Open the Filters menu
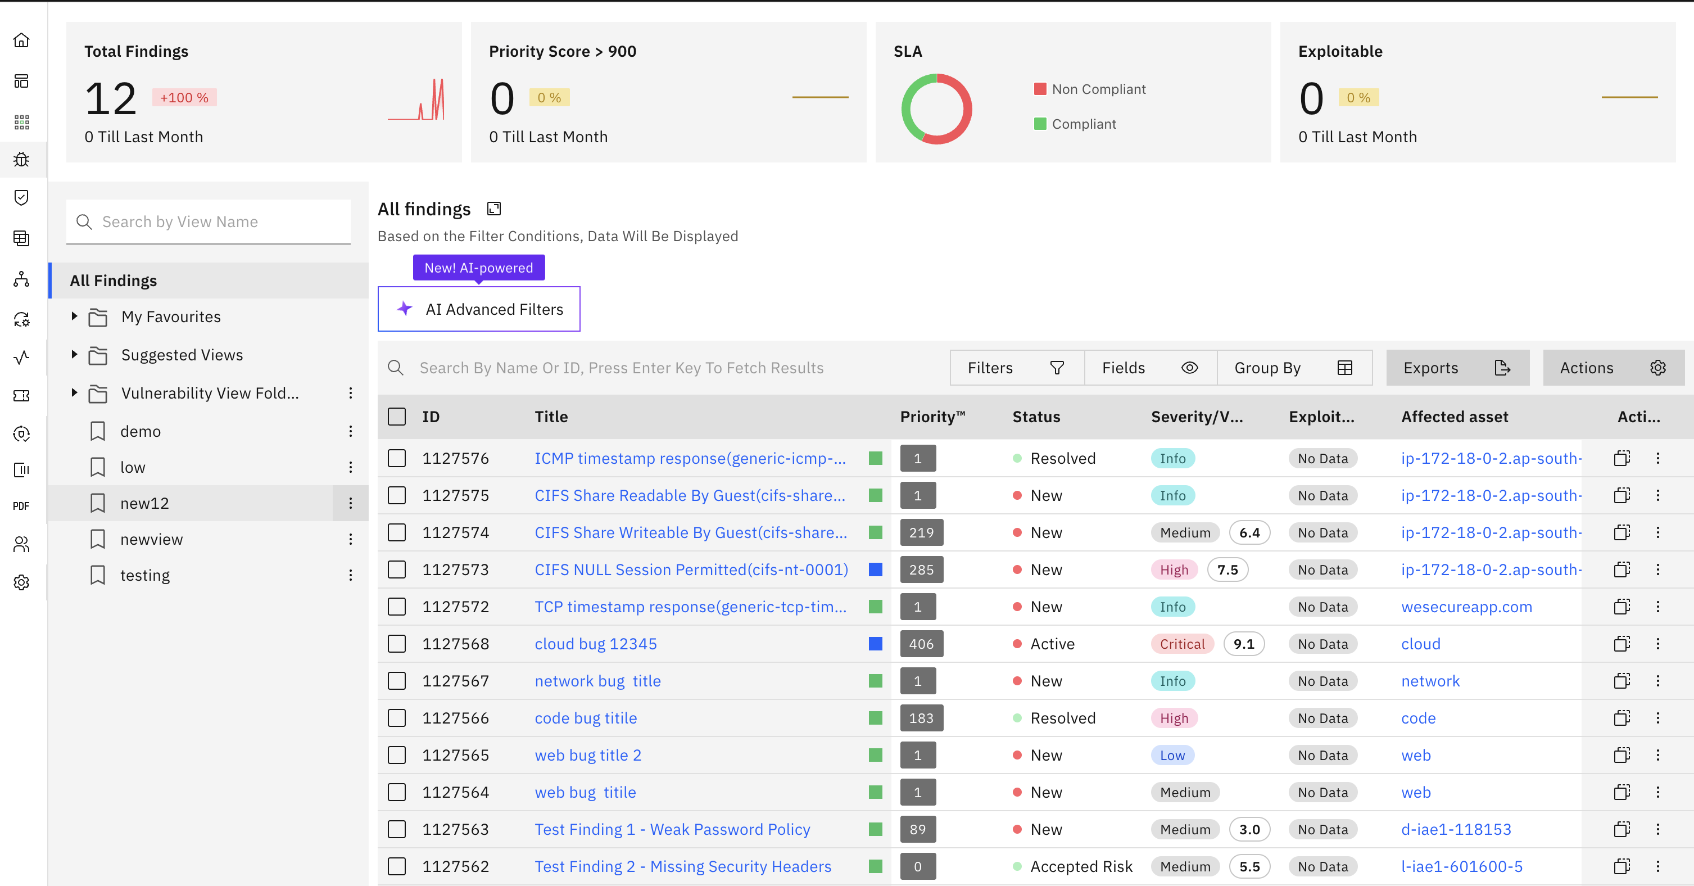Viewport: 1694px width, 886px height. (x=1016, y=368)
